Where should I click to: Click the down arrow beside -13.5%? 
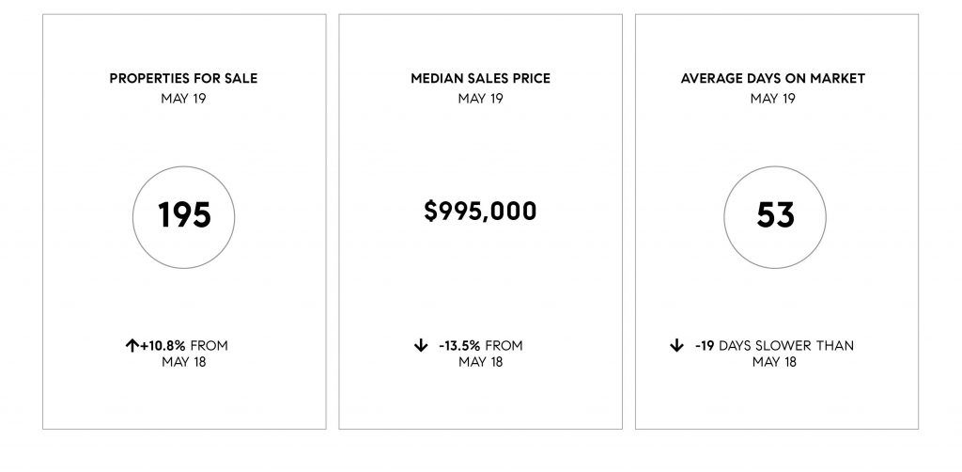click(420, 346)
